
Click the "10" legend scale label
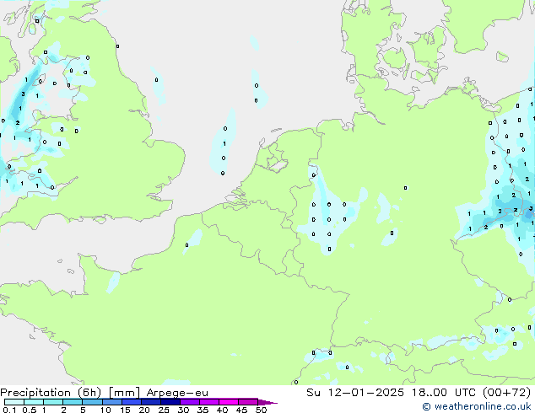click(105, 410)
